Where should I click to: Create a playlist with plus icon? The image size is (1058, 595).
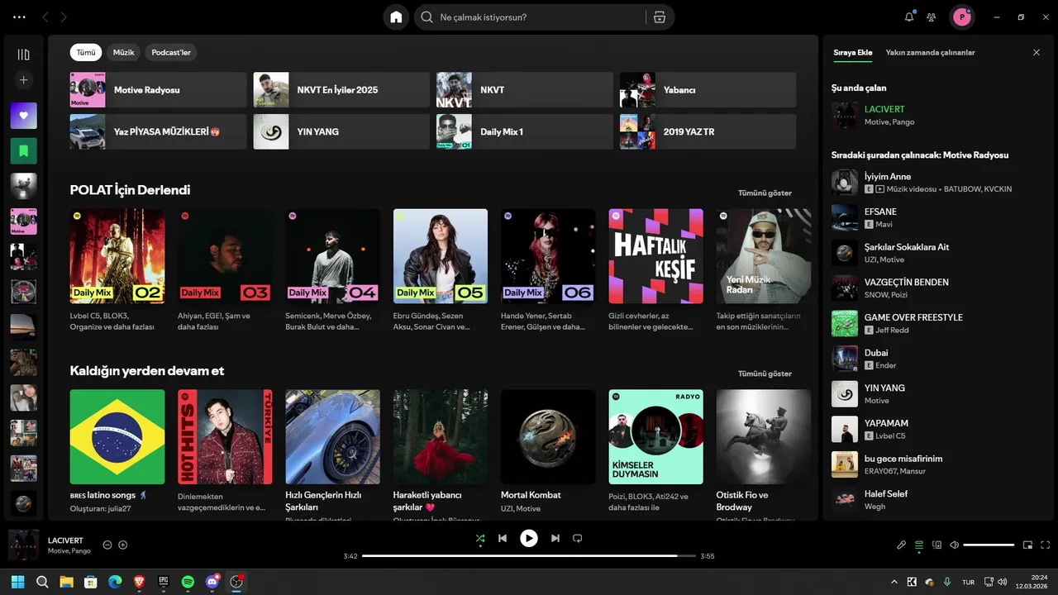click(23, 80)
